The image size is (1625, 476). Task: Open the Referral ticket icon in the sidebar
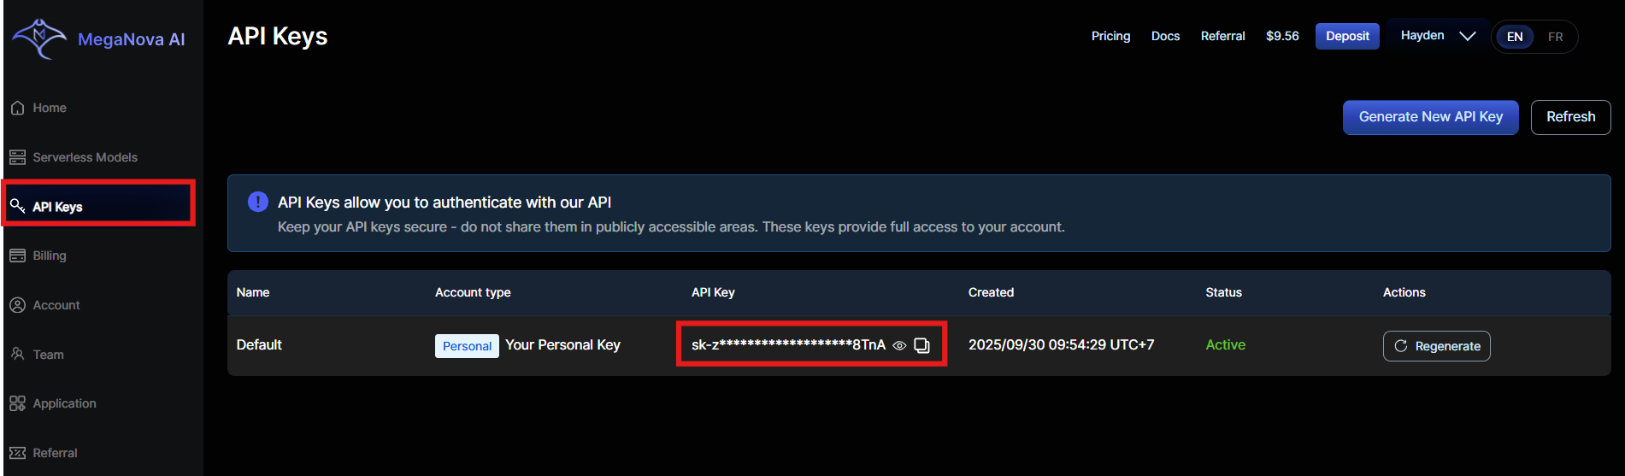point(17,453)
